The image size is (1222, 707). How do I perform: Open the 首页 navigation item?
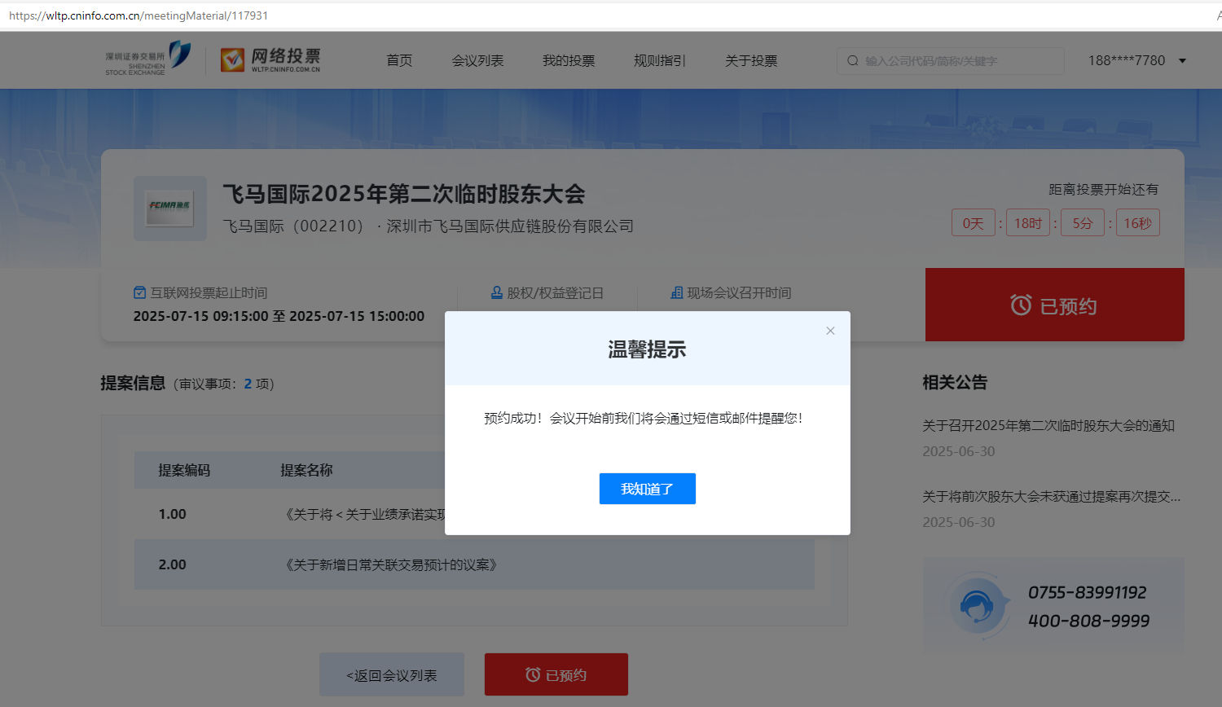click(x=399, y=61)
